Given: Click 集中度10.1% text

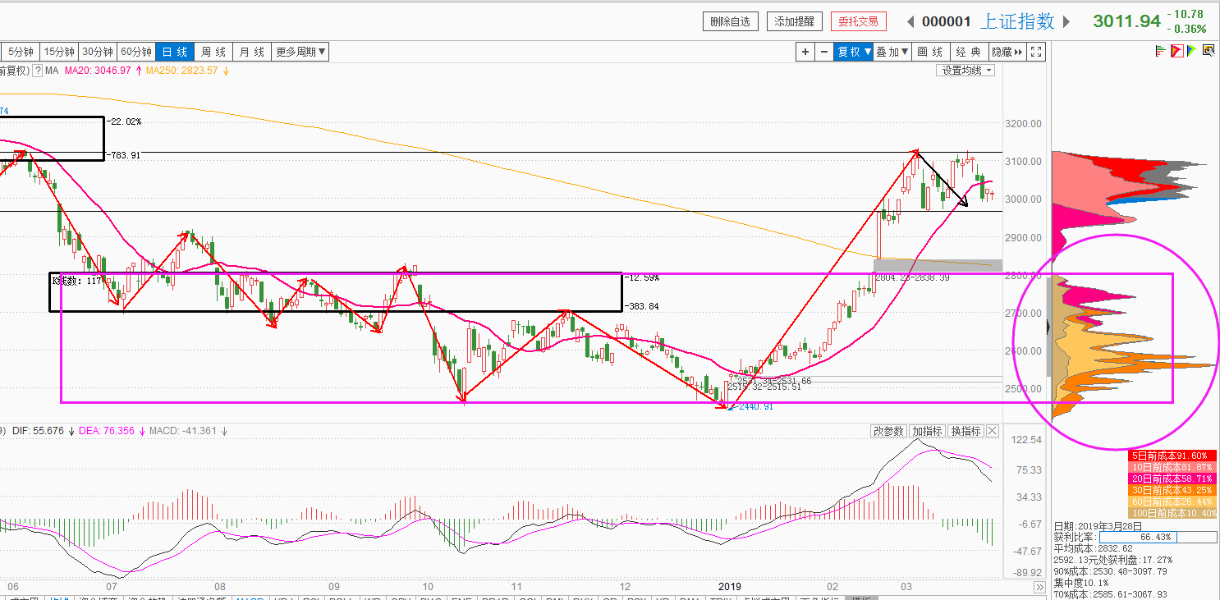Looking at the screenshot, I should (1082, 583).
